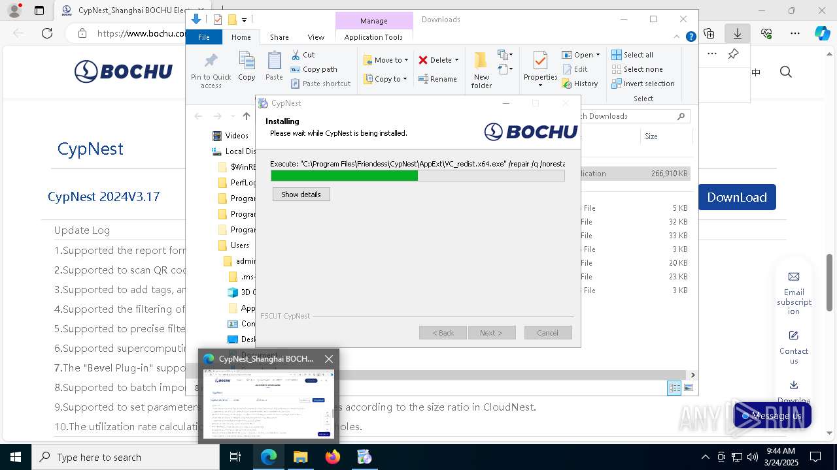Viewport: 837px width, 470px height.
Task: Click Select all in Explorer ribbon
Action: pos(632,55)
